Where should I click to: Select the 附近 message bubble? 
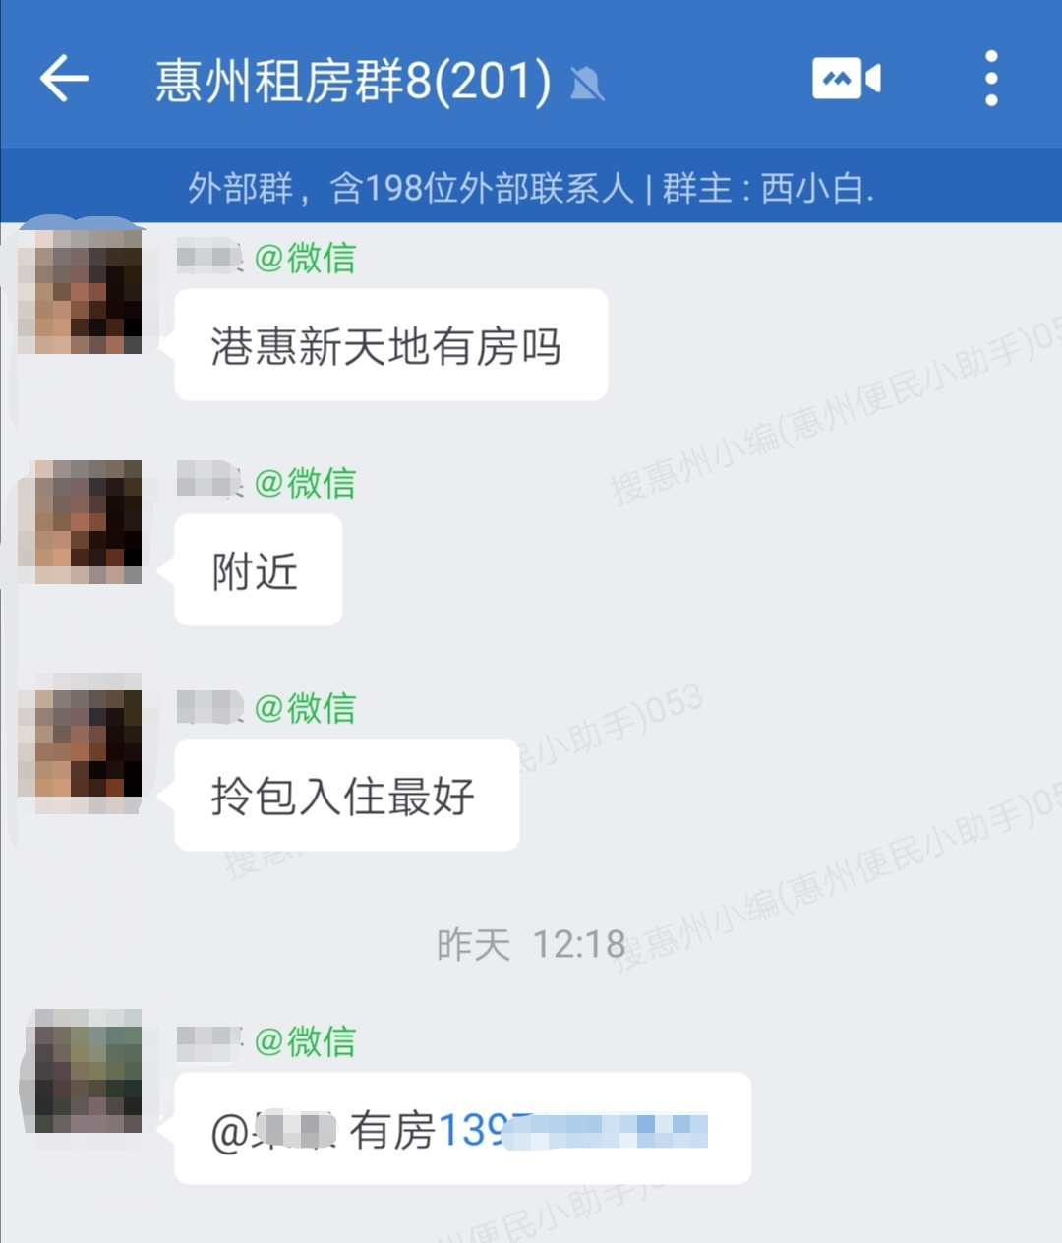pos(258,570)
